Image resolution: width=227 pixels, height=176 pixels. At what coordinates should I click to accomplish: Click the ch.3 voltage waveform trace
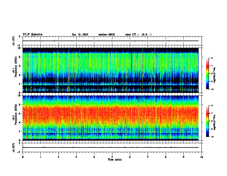tap(111, 148)
